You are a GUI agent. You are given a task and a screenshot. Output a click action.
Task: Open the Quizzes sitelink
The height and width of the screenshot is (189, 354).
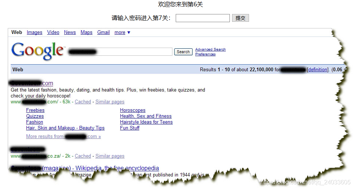(35, 116)
